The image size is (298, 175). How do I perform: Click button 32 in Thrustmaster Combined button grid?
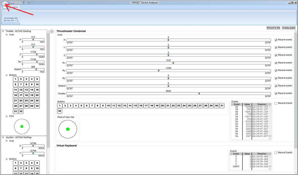(x=60, y=111)
